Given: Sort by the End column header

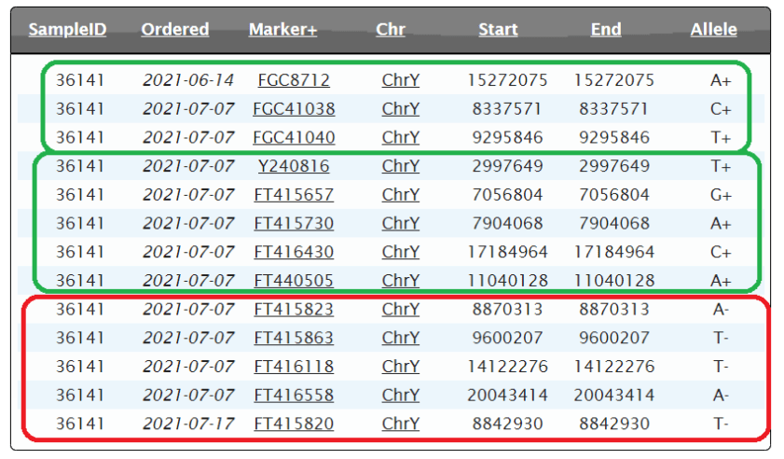Looking at the screenshot, I should (606, 30).
